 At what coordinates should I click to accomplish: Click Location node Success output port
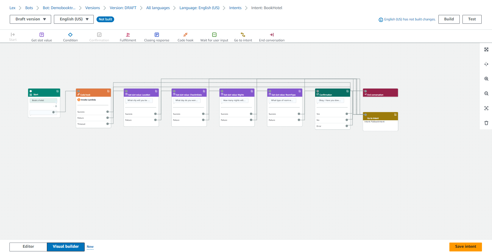155,114
